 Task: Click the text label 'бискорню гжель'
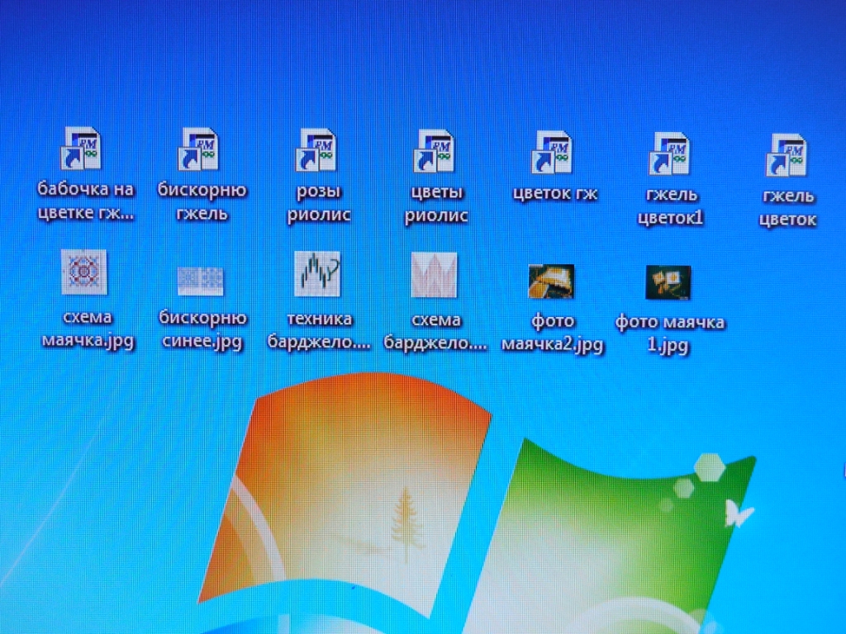(x=202, y=202)
